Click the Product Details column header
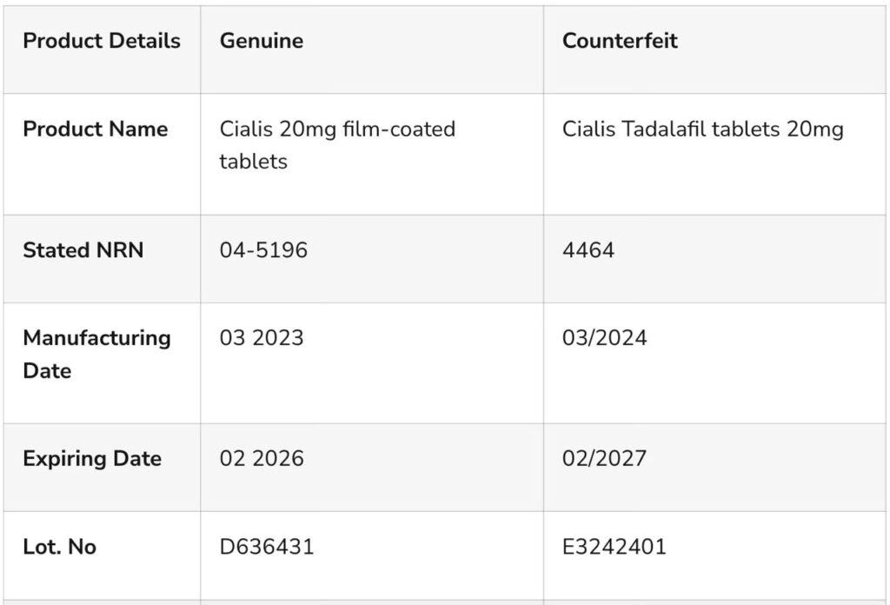Screen dimensions: 890x605 point(102,41)
